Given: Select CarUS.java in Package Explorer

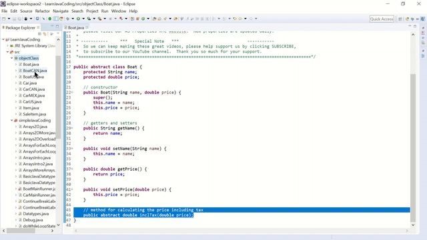Looking at the screenshot, I should [x=32, y=102].
